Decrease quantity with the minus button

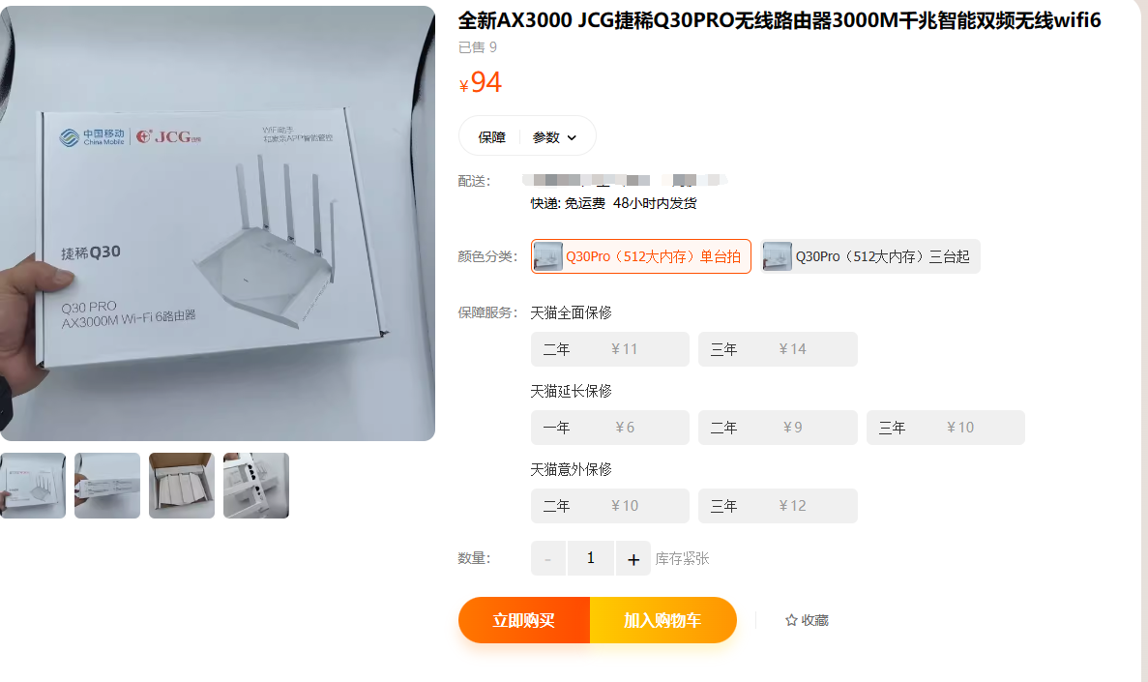tap(547, 559)
